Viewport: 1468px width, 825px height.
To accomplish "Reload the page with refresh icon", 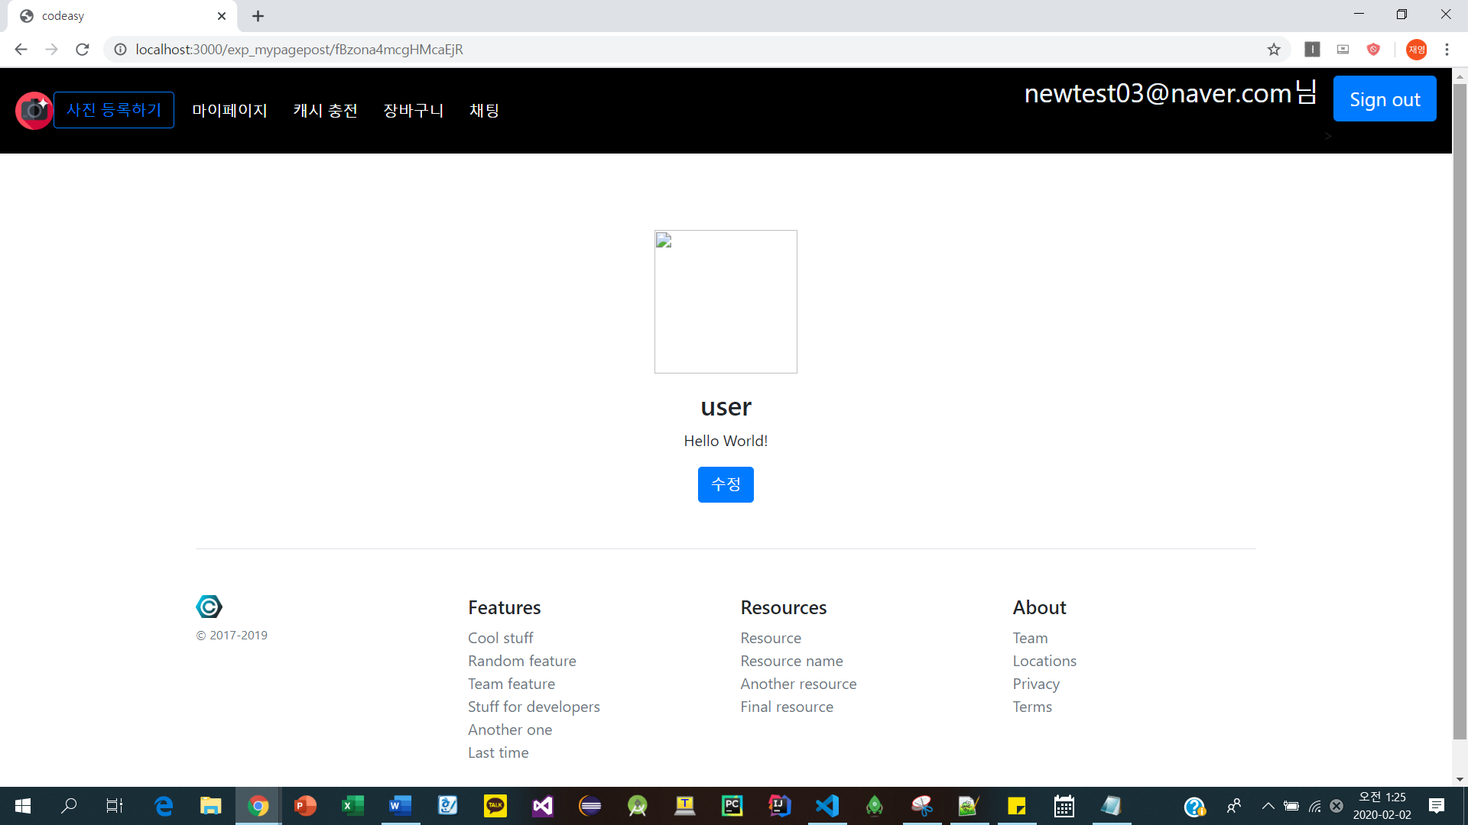I will [x=83, y=50].
